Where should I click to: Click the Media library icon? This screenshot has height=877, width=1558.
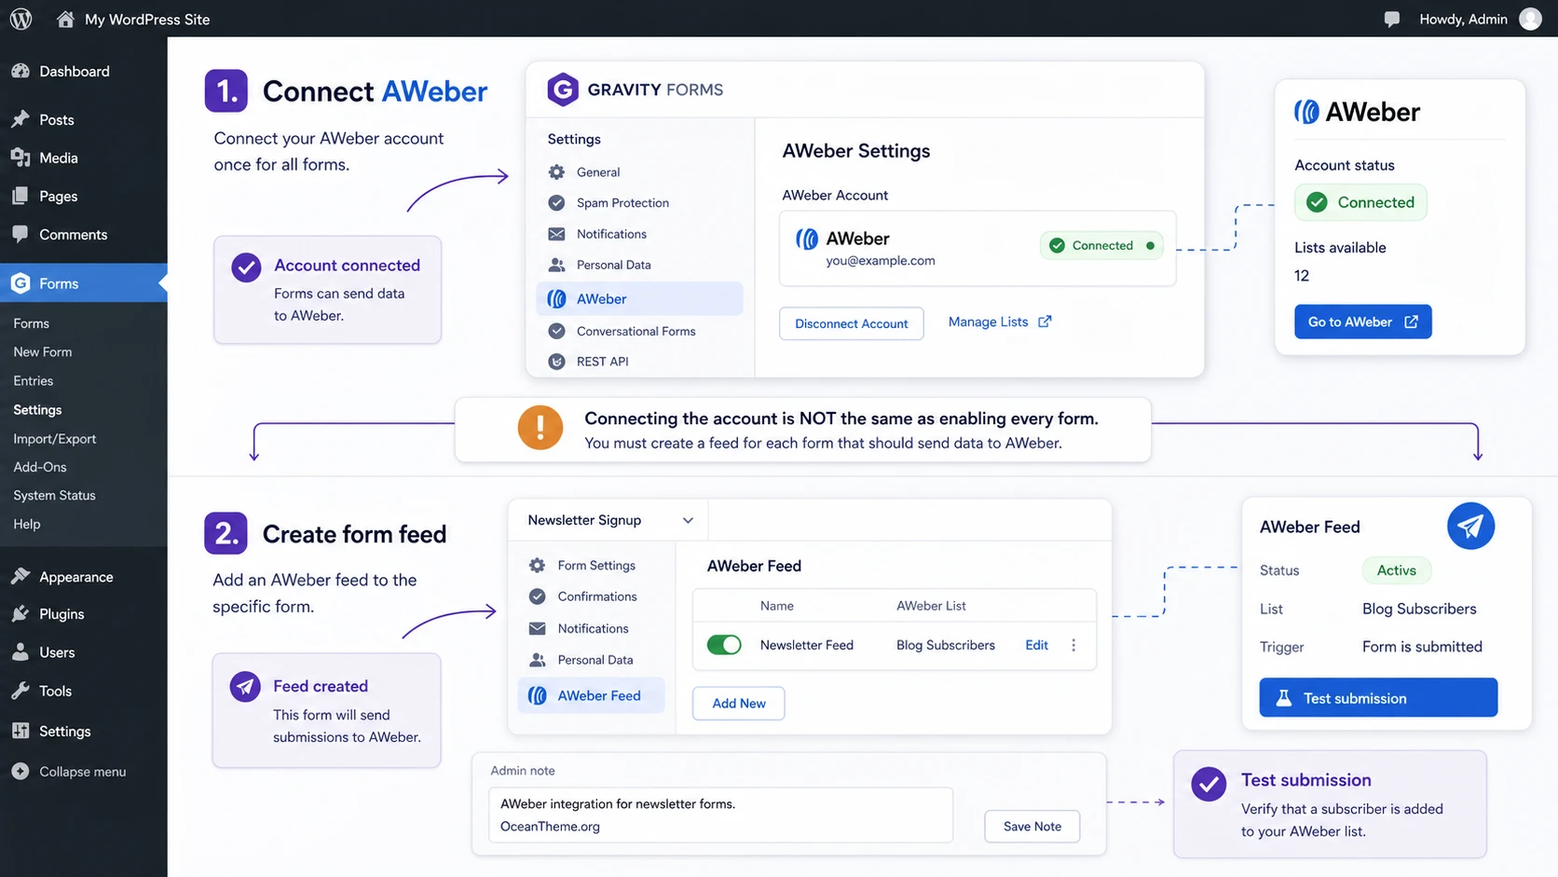pos(20,158)
